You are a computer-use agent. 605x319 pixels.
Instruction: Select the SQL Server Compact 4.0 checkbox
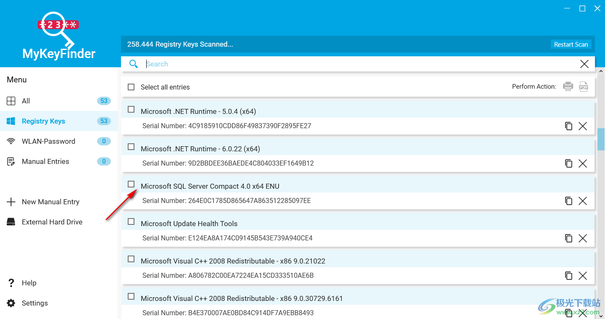131,184
